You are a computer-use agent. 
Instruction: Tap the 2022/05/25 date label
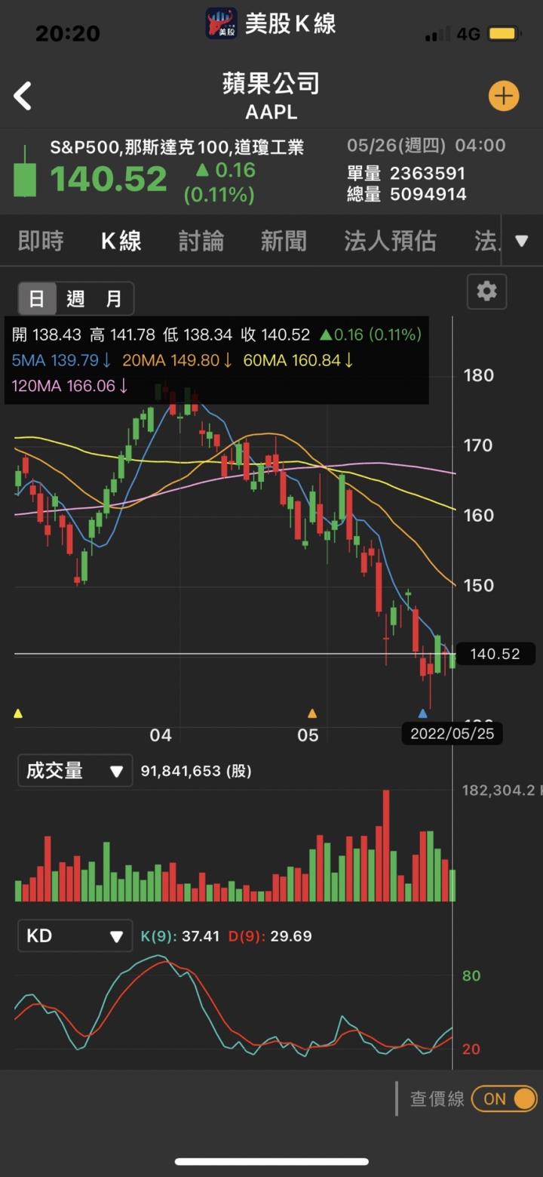[x=452, y=733]
